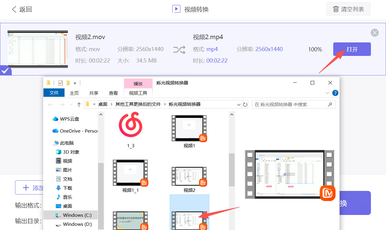Select the 视频1_1 video file

(x=131, y=176)
